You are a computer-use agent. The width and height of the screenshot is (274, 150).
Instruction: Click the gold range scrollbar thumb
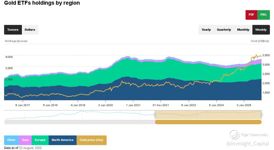[208, 122]
